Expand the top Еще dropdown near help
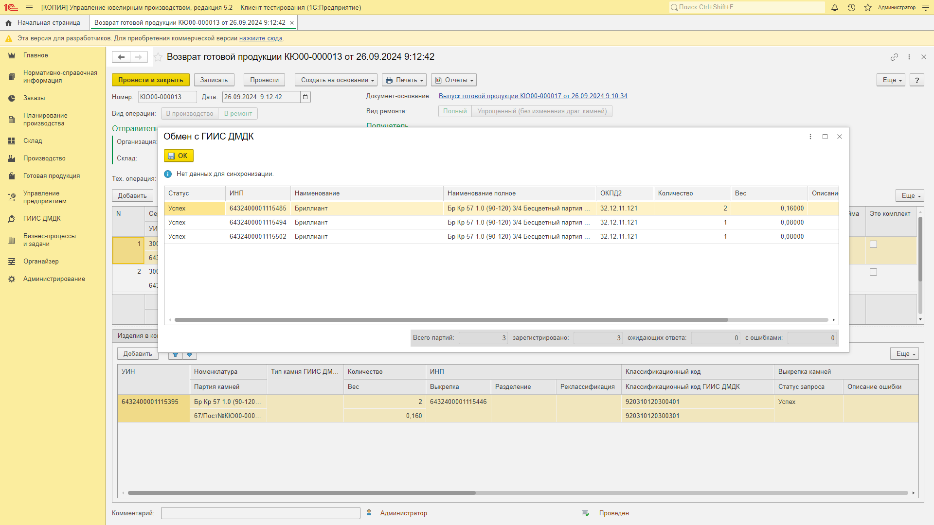Screen dimensions: 934x525 point(891,80)
